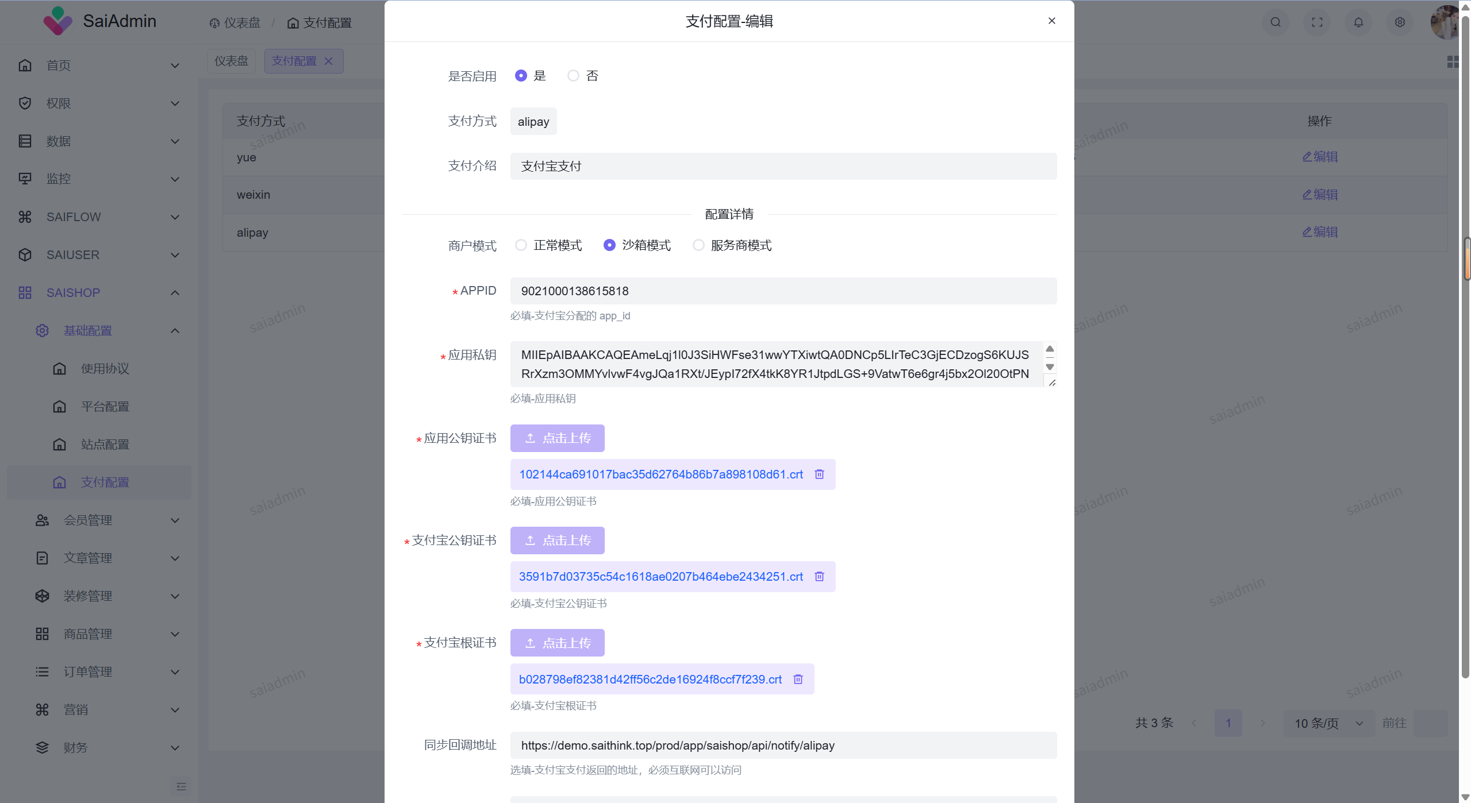Switch to the 仪表盘 tab

pyautogui.click(x=231, y=61)
